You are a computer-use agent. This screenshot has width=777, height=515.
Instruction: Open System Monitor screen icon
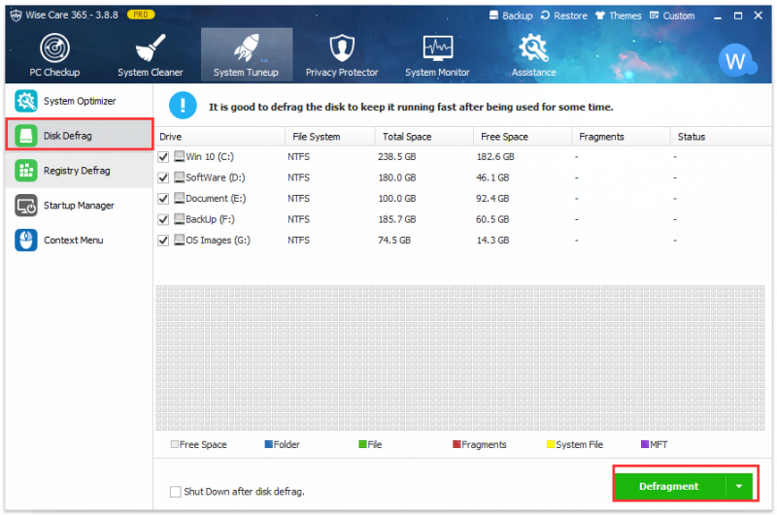coord(438,48)
